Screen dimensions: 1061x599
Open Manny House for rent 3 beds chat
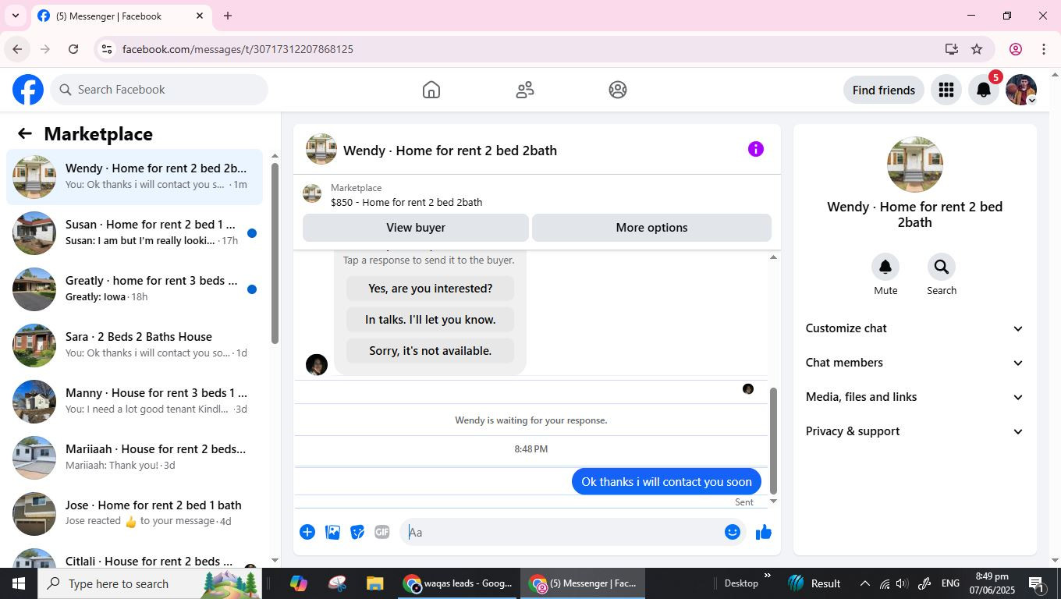(x=135, y=402)
